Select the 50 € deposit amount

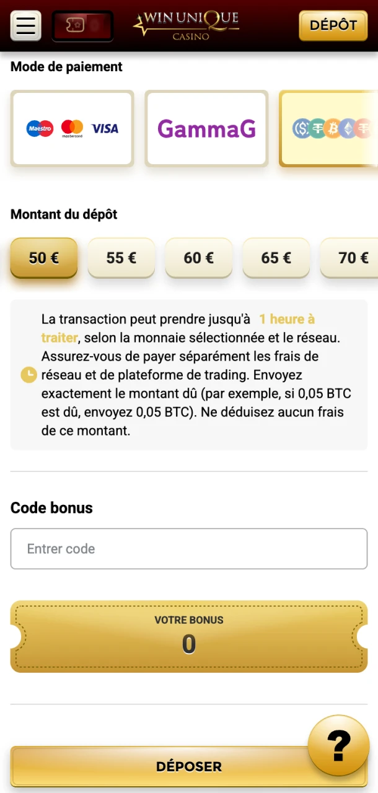point(43,258)
